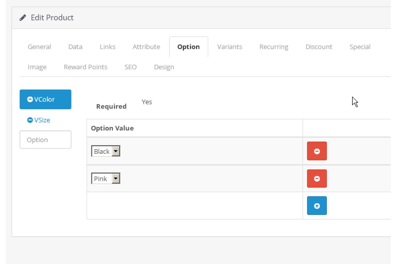
Task: Select the Special tab
Action: click(360, 47)
